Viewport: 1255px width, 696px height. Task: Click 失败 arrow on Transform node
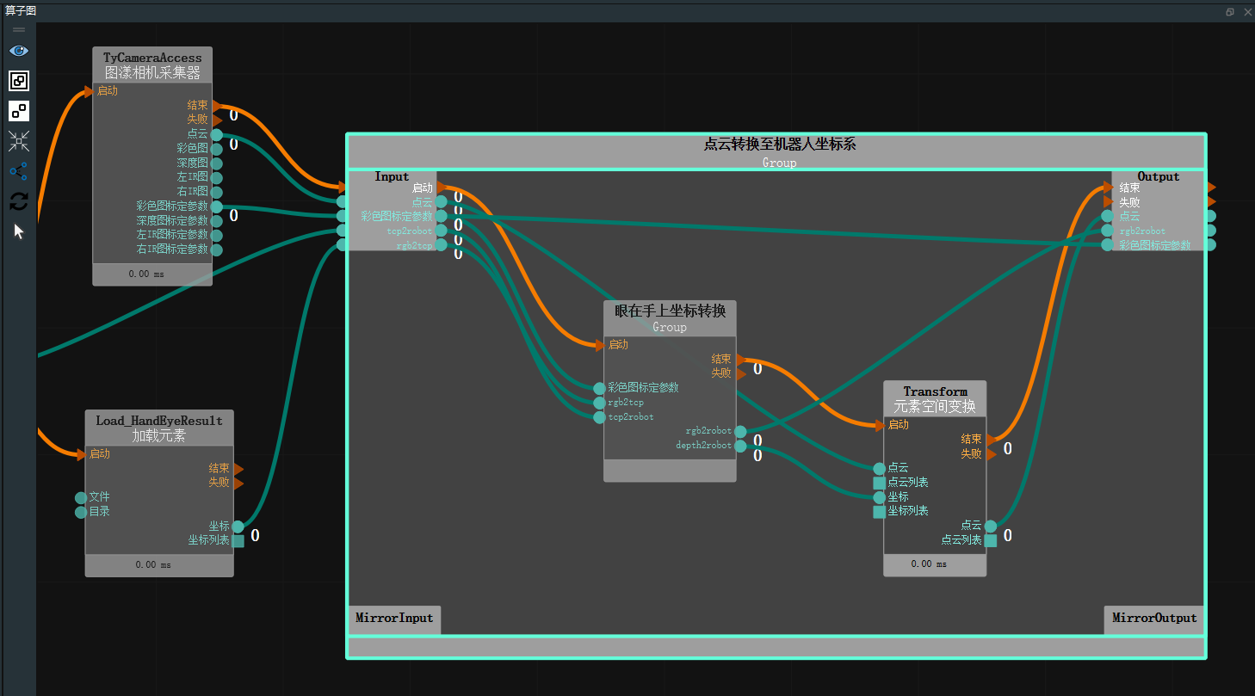[x=992, y=454]
